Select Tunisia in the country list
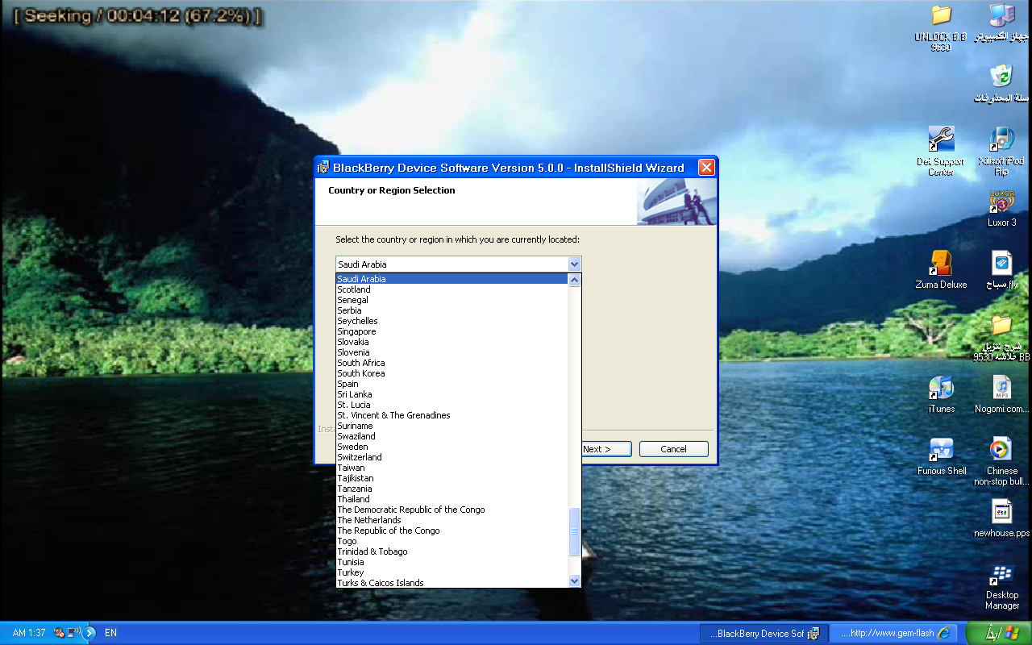The height and width of the screenshot is (645, 1032). coord(452,562)
